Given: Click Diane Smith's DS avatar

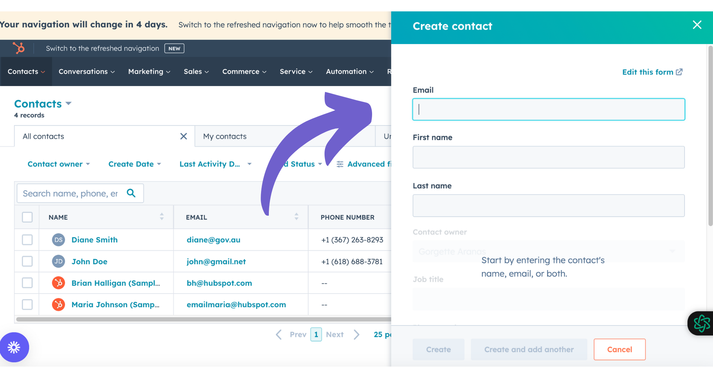Looking at the screenshot, I should coord(58,240).
